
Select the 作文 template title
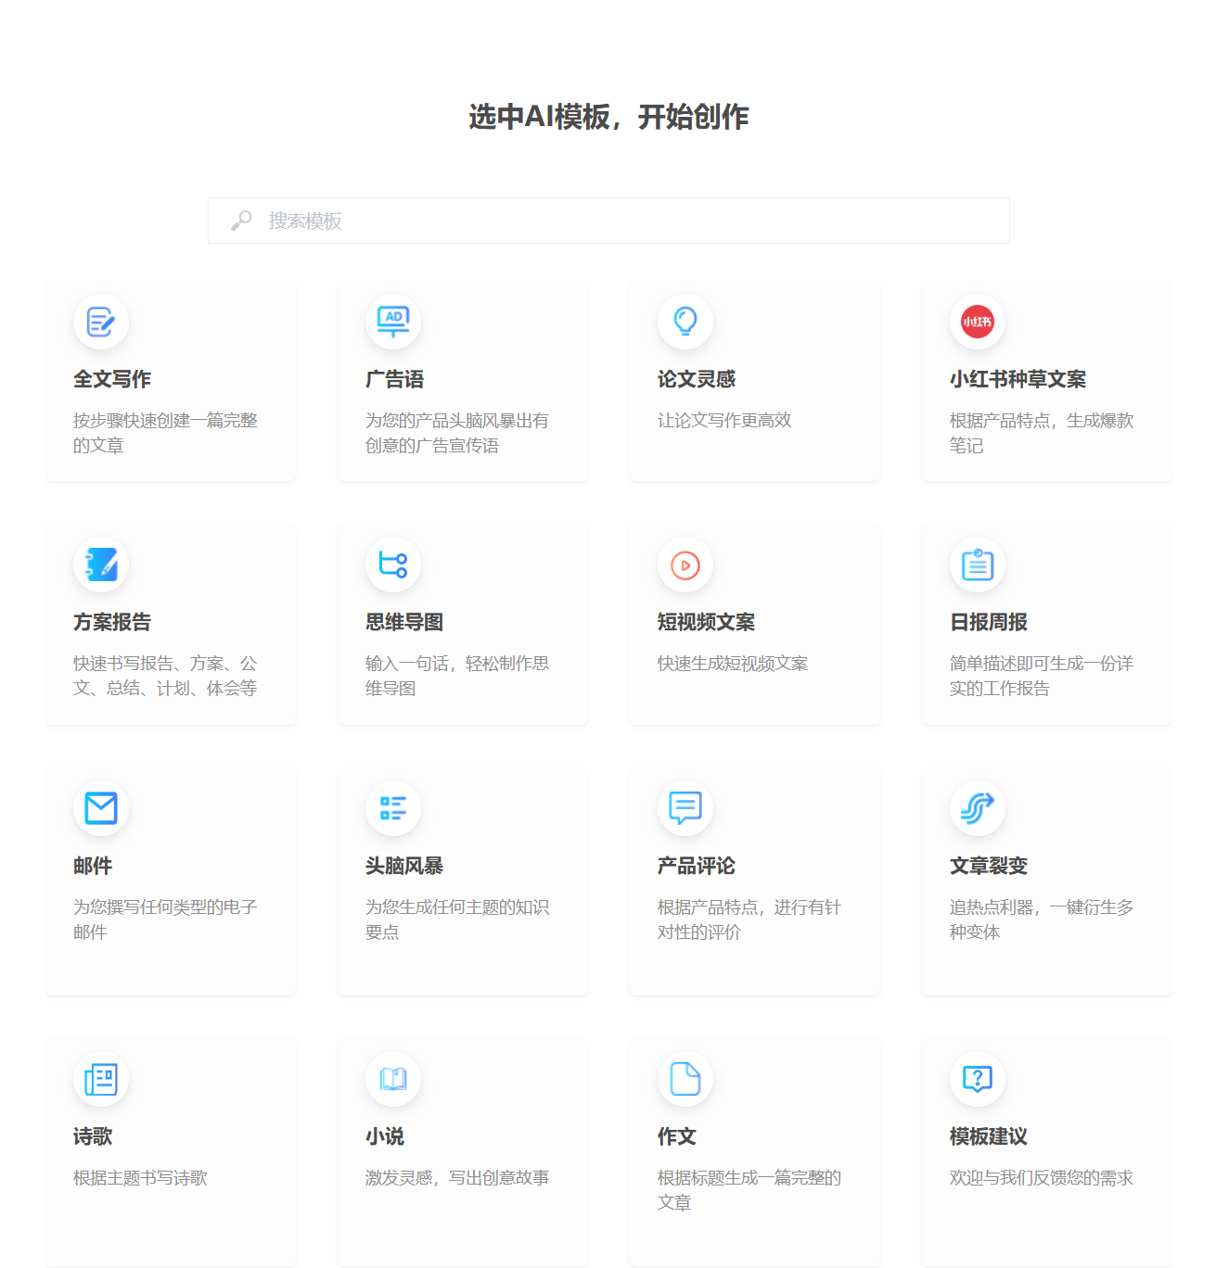677,1136
